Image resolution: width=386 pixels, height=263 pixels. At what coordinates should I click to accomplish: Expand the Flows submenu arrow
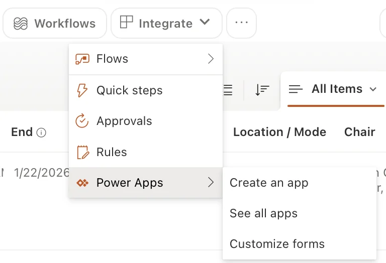tap(211, 59)
